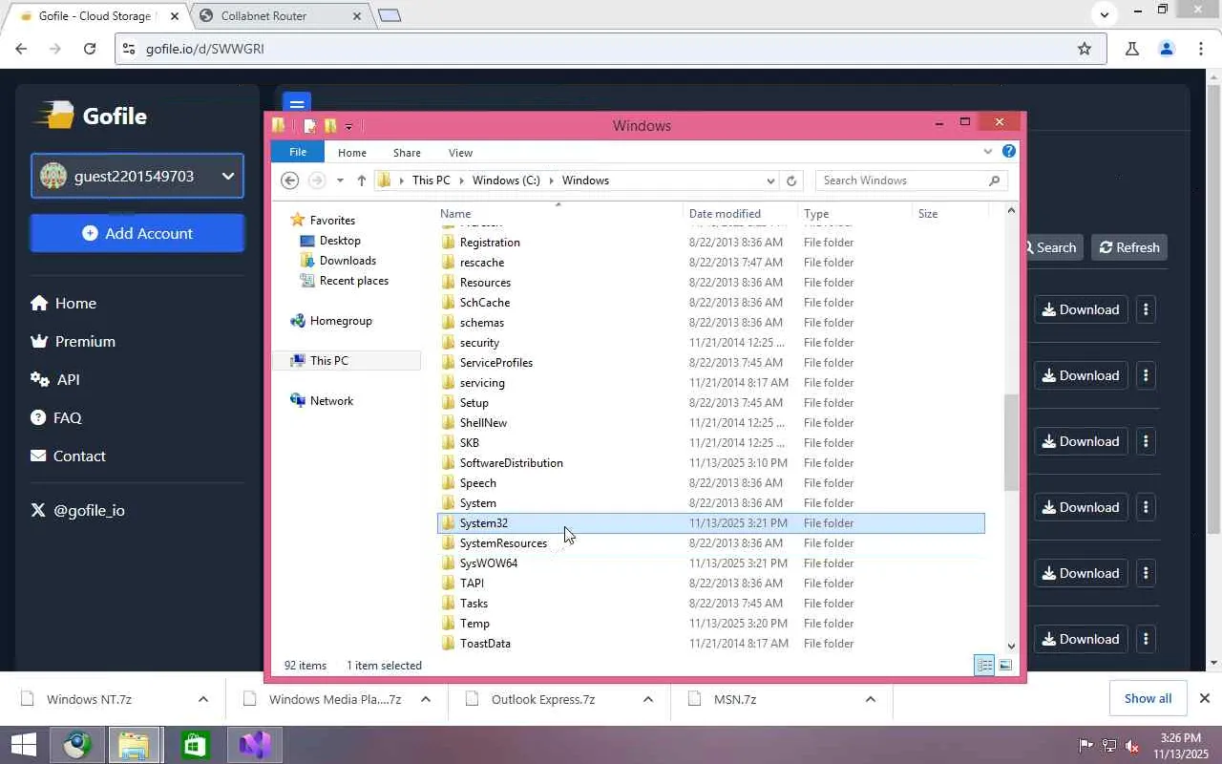Click the volume icon in system tray

pos(1132,745)
